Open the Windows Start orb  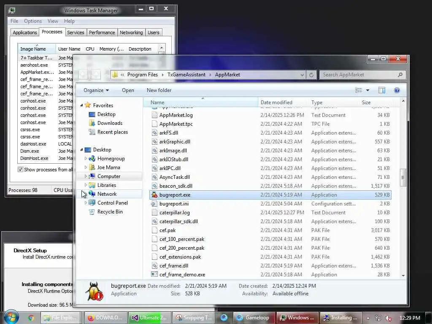11,317
